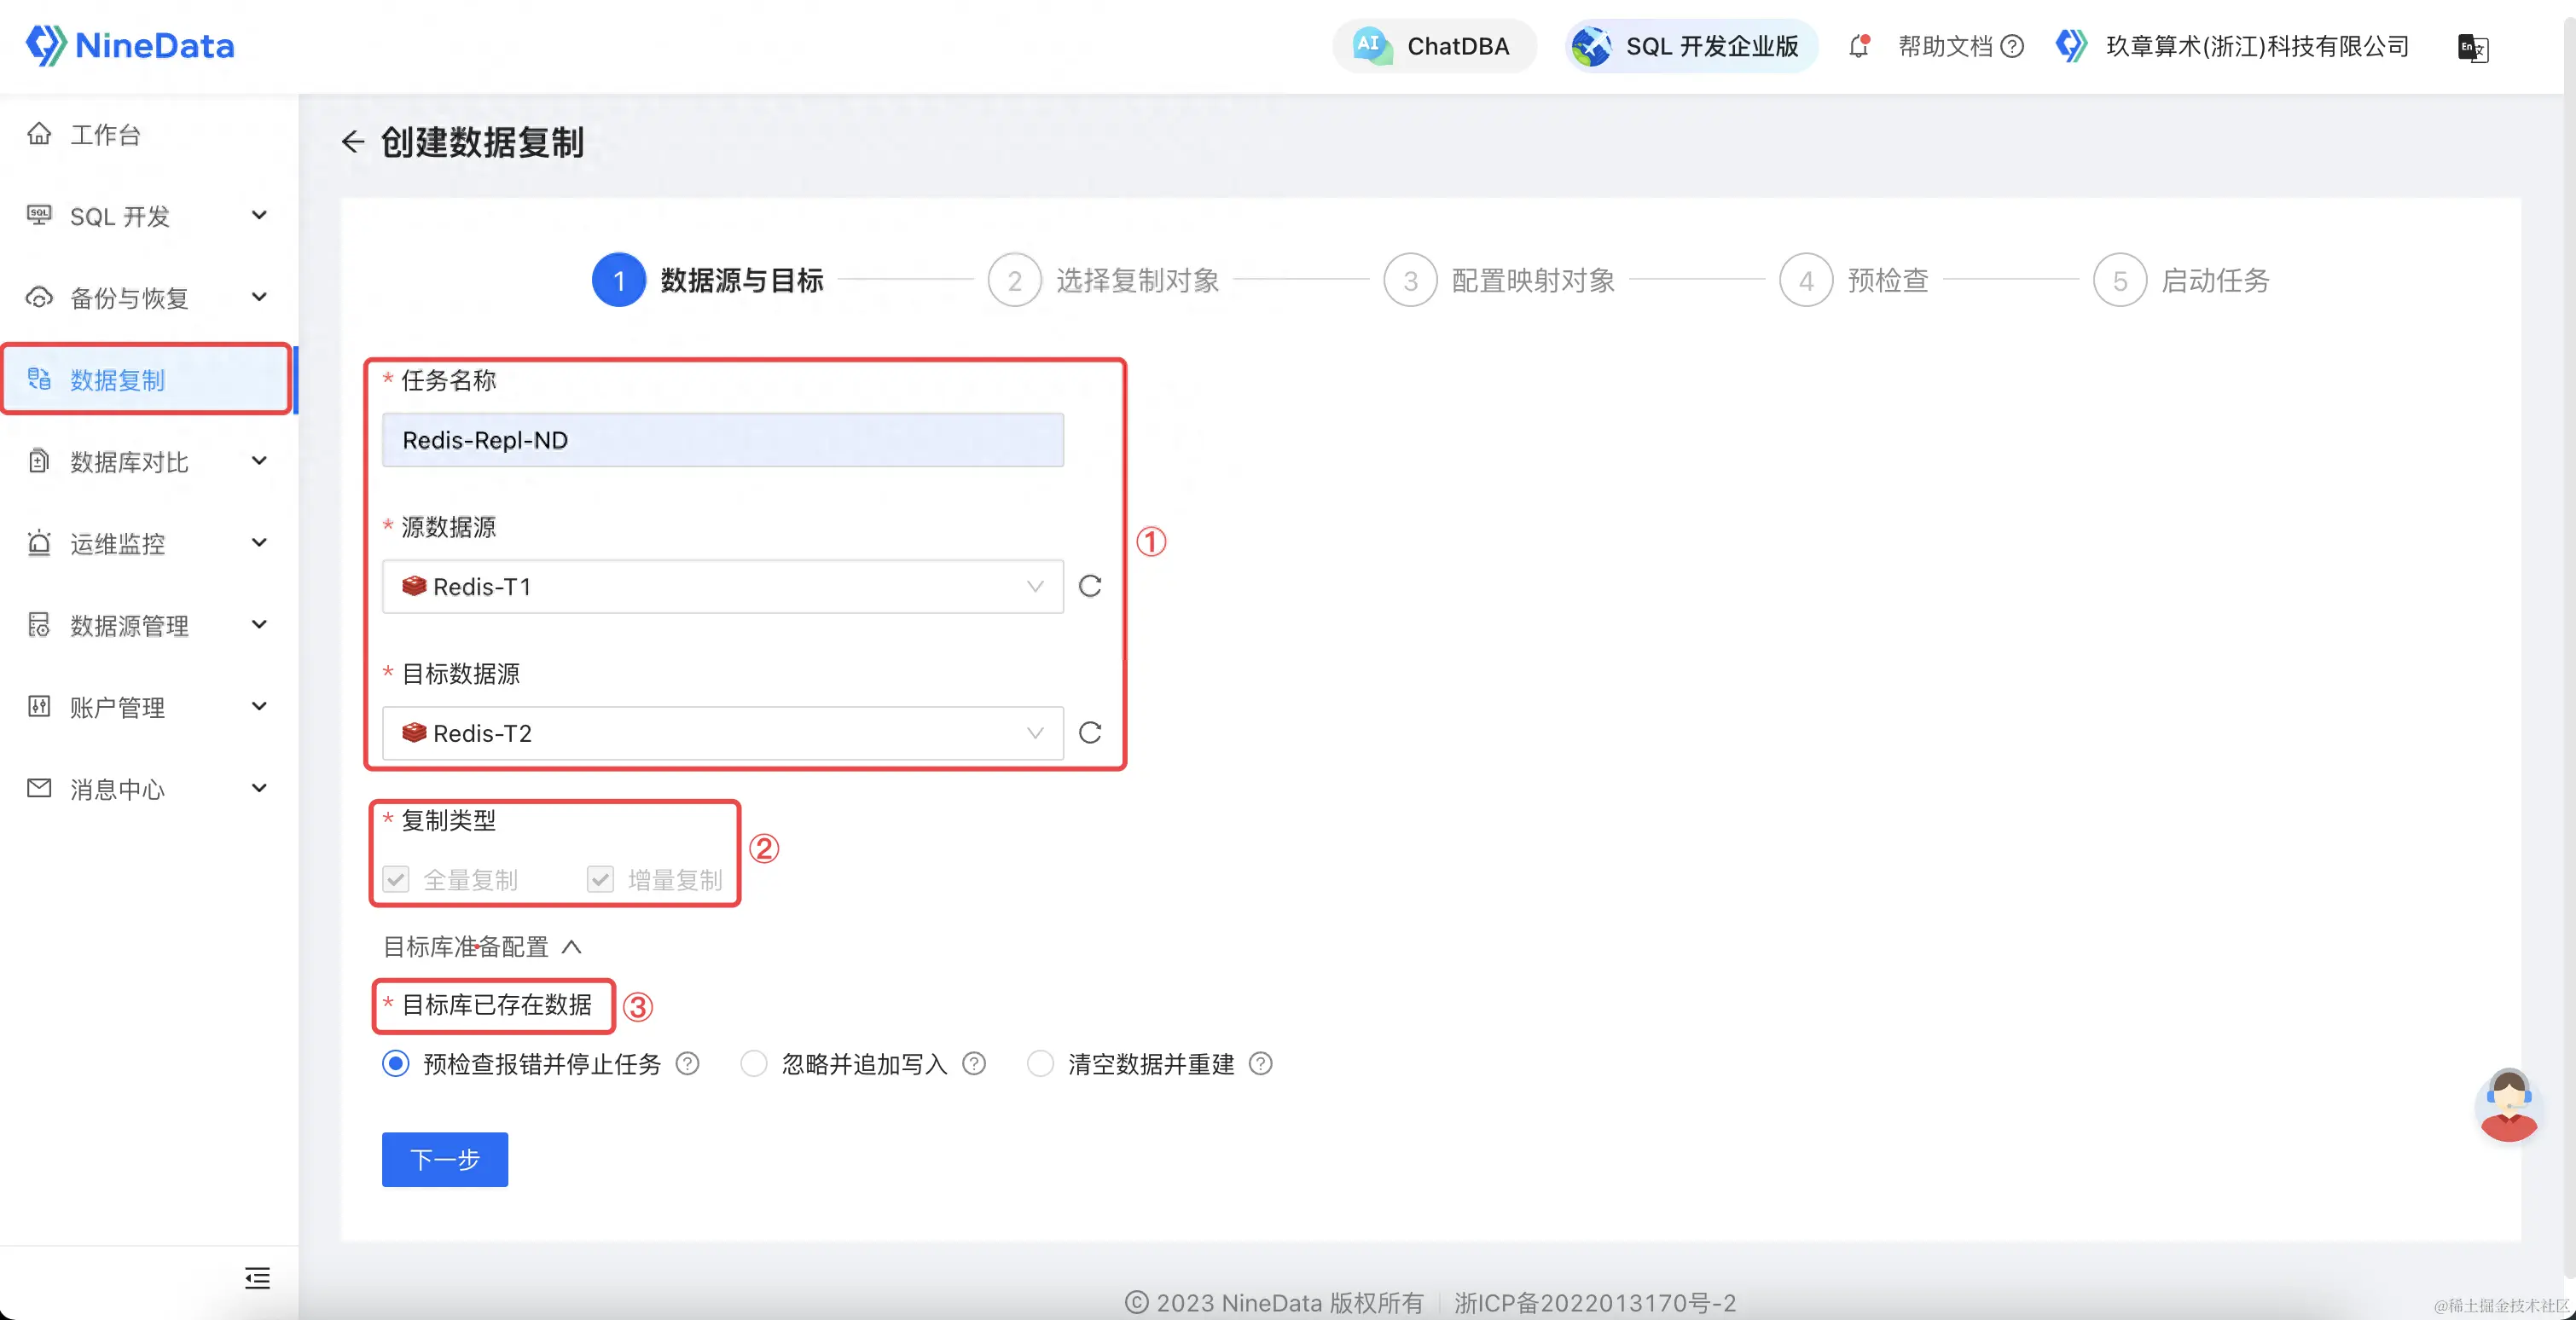Refresh the source data source list
This screenshot has height=1320, width=2576.
pos(1090,586)
